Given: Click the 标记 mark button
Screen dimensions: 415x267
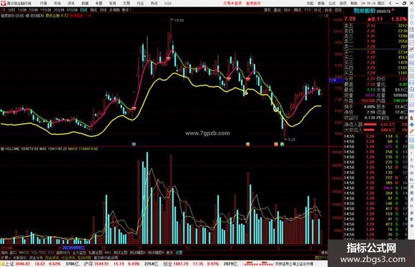Looking at the screenshot, I should (318, 10).
